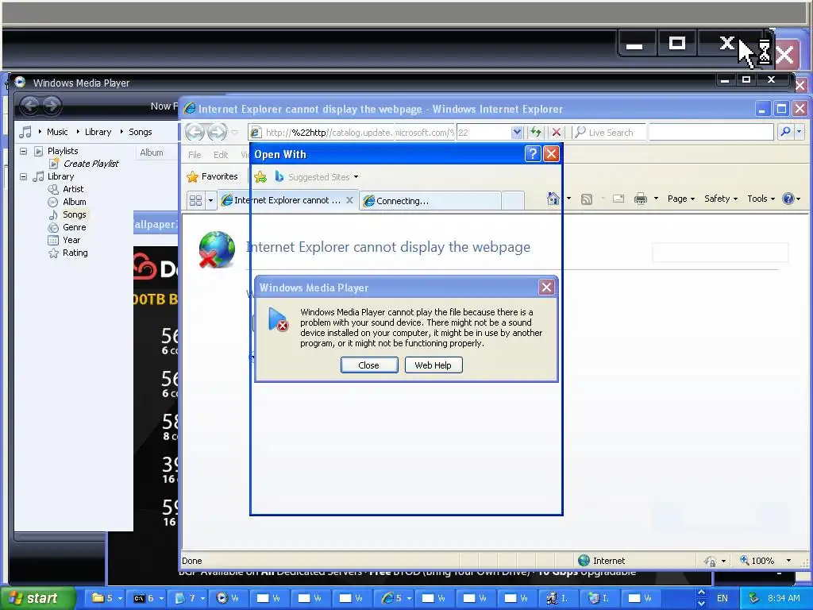The height and width of the screenshot is (610, 813).
Task: Open the search provider dropdown arrow
Action: coord(799,133)
